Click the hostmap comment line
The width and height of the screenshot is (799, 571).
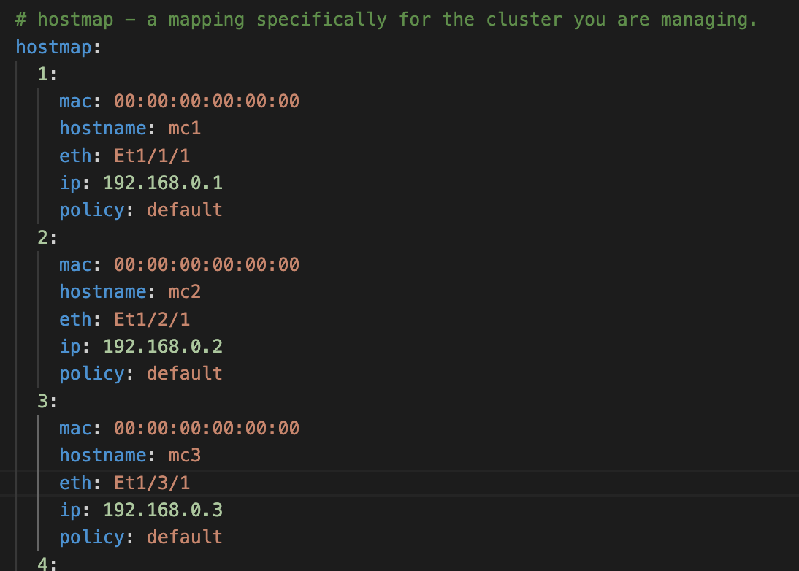386,20
